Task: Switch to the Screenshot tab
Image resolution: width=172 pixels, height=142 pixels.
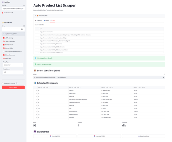Action: coord(39,20)
